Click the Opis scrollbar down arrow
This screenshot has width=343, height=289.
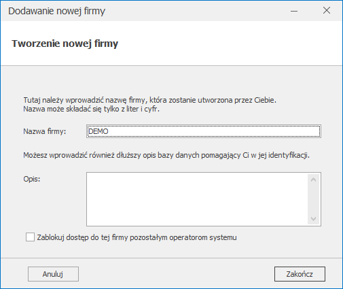click(314, 219)
